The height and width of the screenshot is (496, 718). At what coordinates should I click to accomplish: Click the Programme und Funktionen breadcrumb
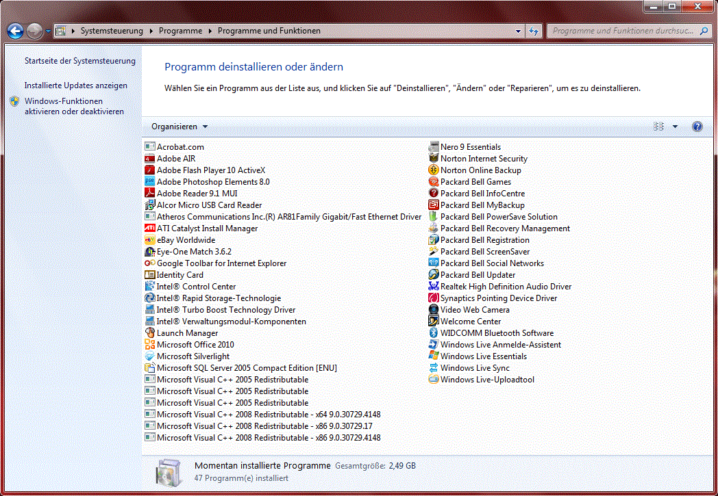[269, 31]
